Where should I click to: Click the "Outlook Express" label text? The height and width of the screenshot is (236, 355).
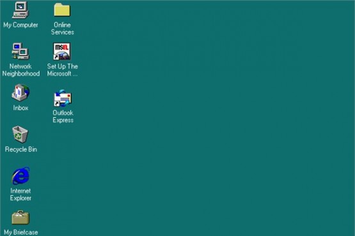tap(63, 117)
